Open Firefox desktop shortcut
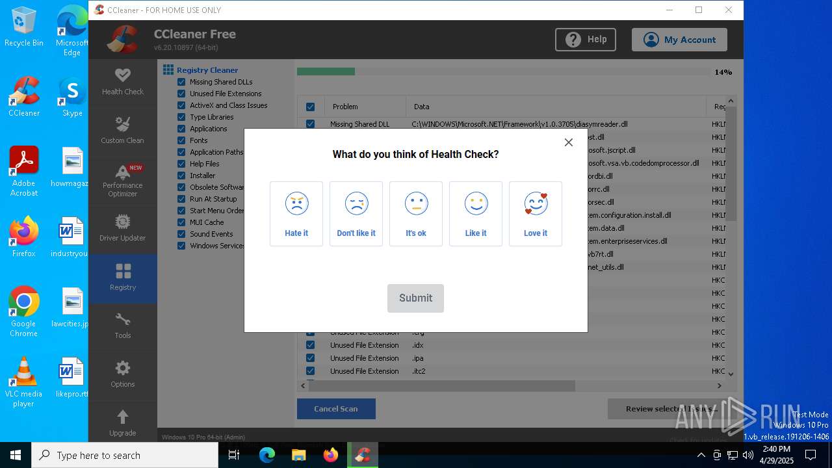The image size is (832, 468). tap(24, 237)
